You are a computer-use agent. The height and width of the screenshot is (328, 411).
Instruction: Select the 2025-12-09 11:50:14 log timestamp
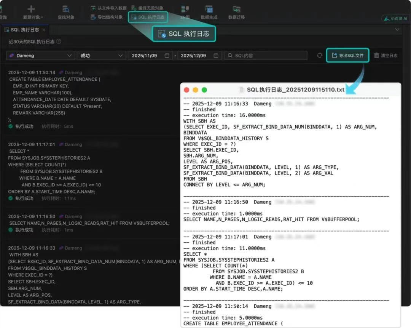pyautogui.click(x=32, y=72)
